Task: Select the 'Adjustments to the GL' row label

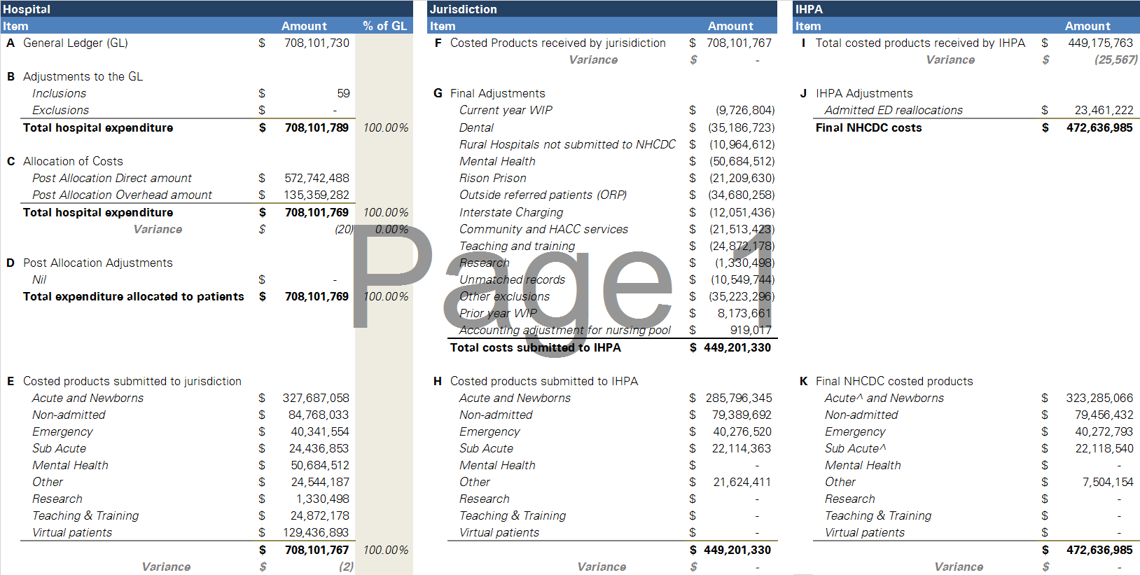Action: click(x=83, y=76)
